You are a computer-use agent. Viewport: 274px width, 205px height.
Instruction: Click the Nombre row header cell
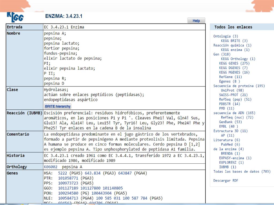coord(25,58)
